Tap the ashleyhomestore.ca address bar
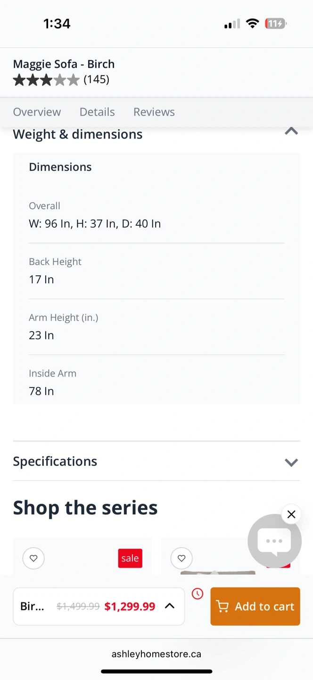The height and width of the screenshot is (680, 313). (156, 654)
